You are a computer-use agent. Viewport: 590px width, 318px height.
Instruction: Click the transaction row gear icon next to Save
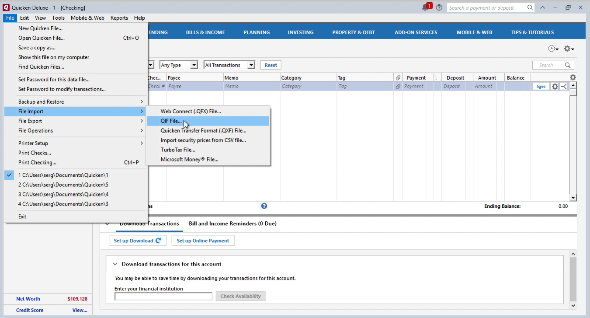click(x=555, y=87)
